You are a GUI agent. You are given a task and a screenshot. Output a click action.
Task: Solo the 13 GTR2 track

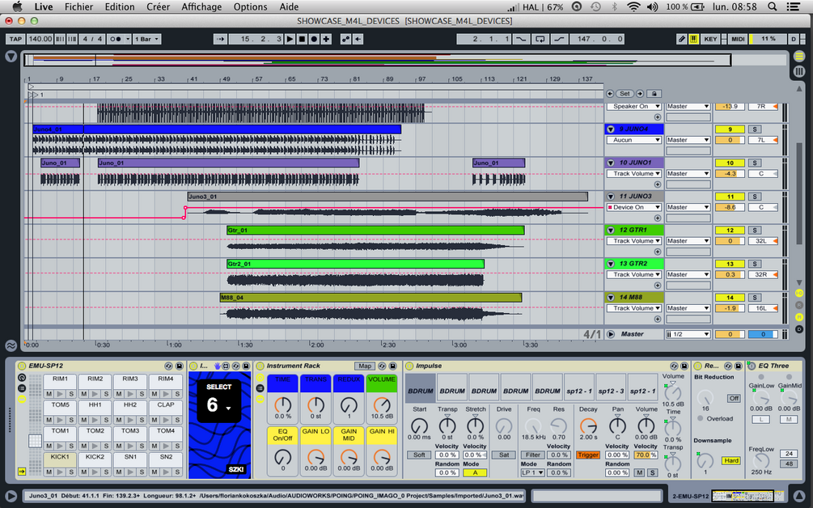pos(755,264)
